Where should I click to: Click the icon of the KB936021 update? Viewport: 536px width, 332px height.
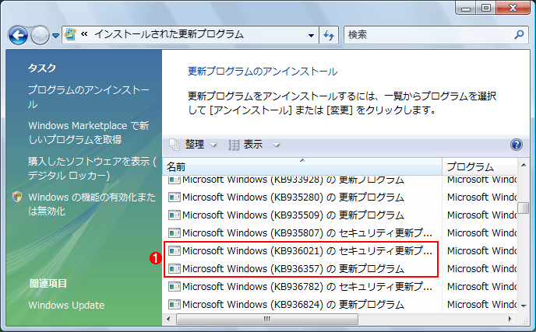[175, 251]
